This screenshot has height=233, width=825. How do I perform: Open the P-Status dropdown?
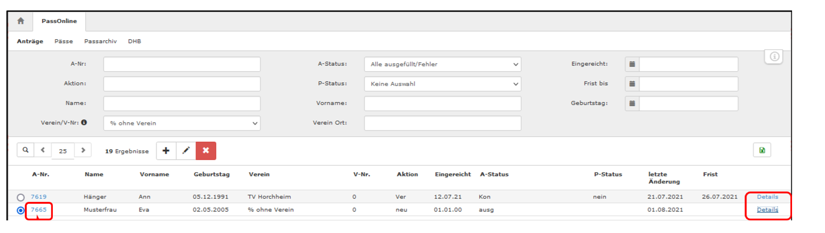coord(442,84)
